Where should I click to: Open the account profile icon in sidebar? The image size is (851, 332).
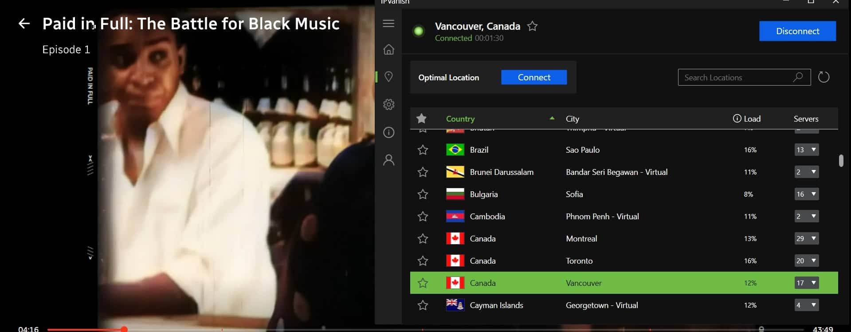[388, 160]
